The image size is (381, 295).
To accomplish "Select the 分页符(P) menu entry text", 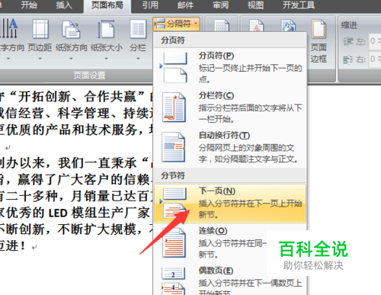I will [216, 56].
